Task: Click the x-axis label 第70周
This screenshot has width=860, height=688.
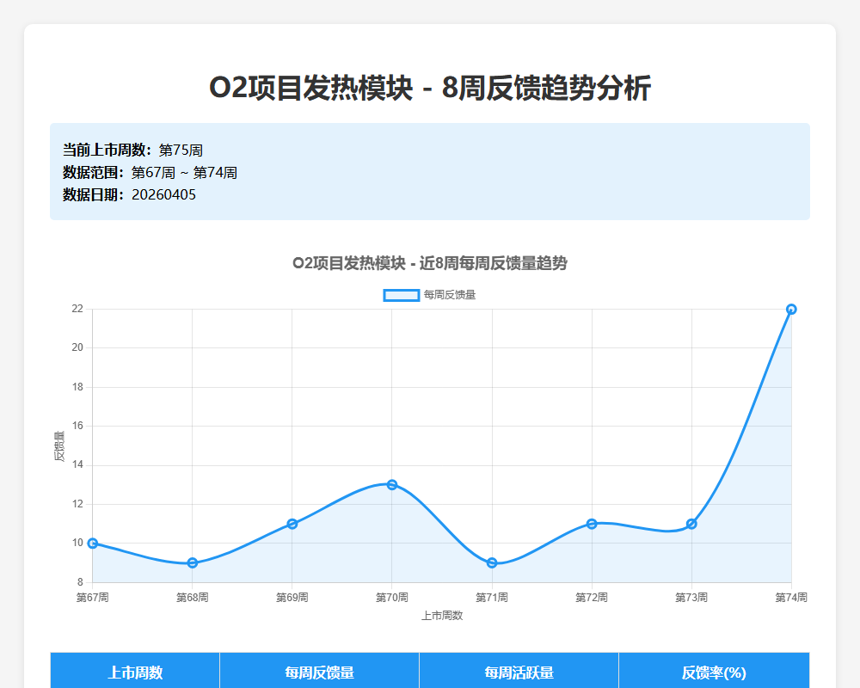Action: point(392,598)
